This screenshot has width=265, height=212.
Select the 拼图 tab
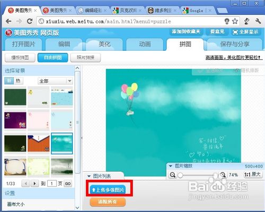[185, 44]
